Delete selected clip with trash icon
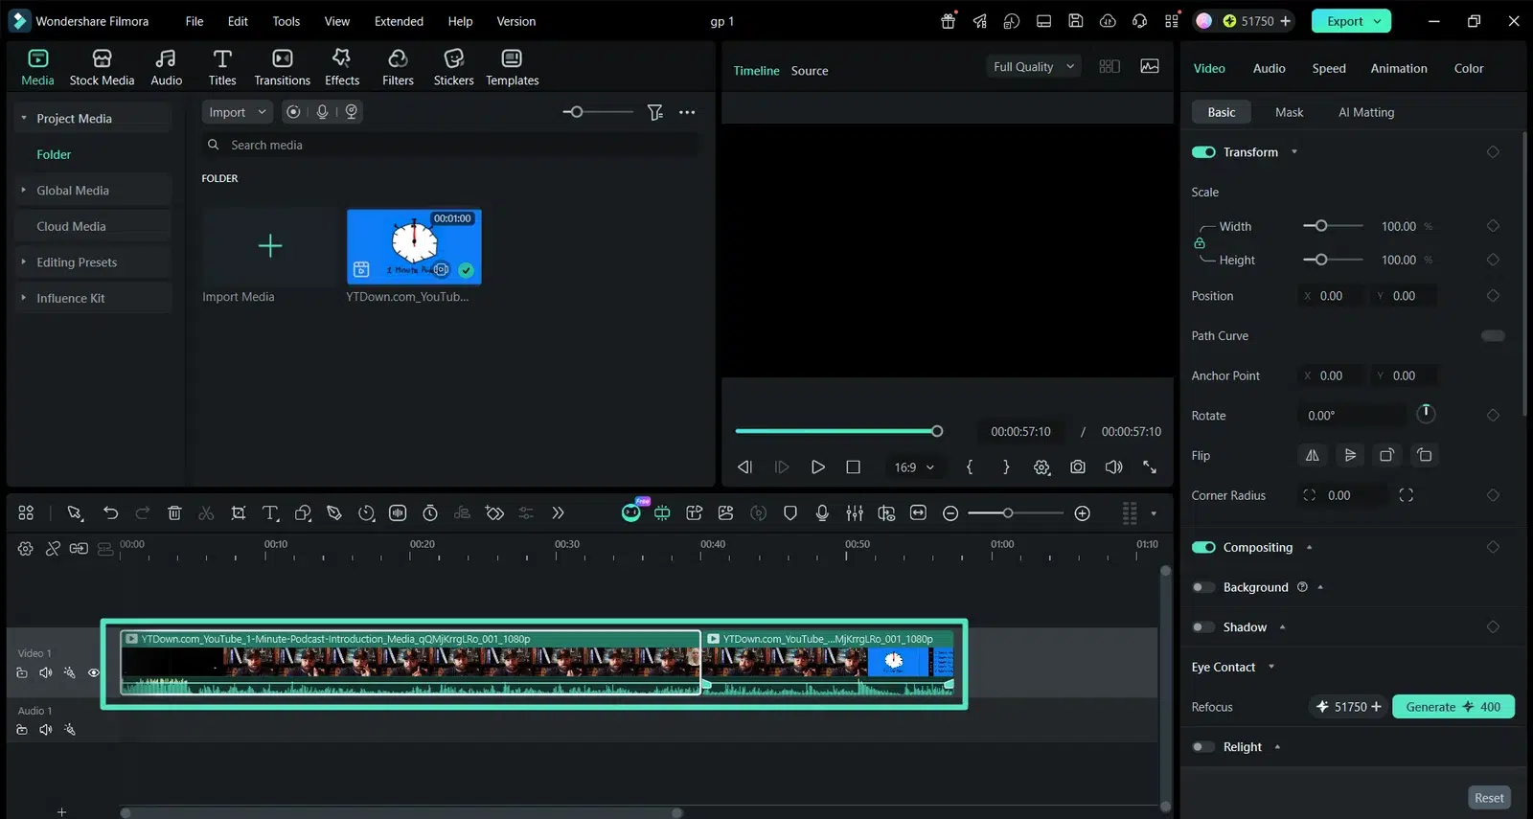 pyautogui.click(x=174, y=513)
